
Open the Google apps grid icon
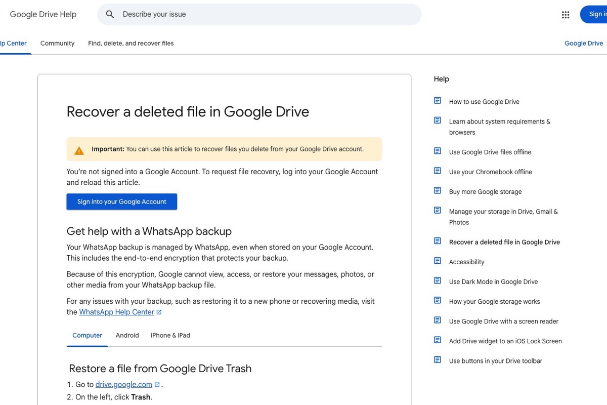point(566,15)
